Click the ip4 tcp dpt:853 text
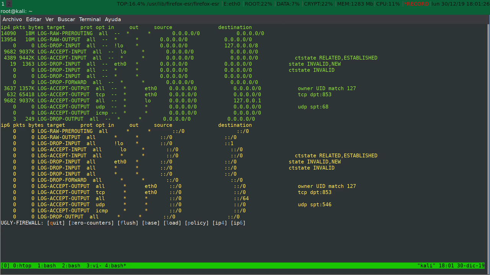Viewport: 490px width, 275px height. (315, 94)
